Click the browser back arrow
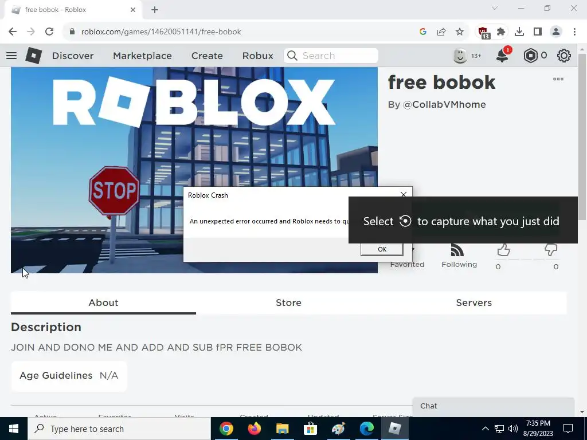The image size is (587, 440). tap(13, 32)
